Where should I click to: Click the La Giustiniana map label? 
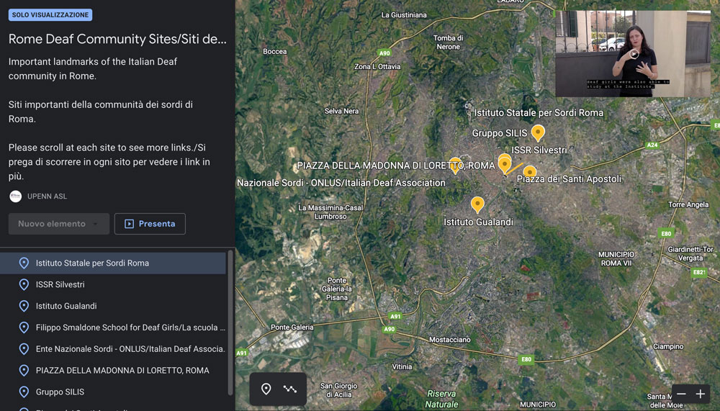404,15
